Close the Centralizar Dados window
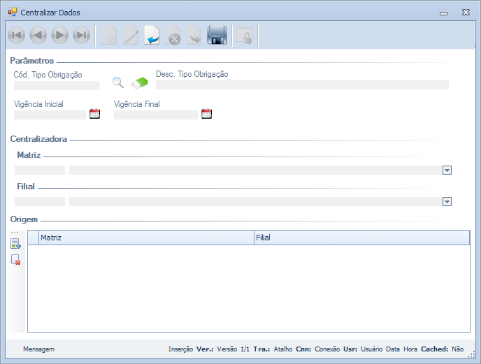 [466, 13]
